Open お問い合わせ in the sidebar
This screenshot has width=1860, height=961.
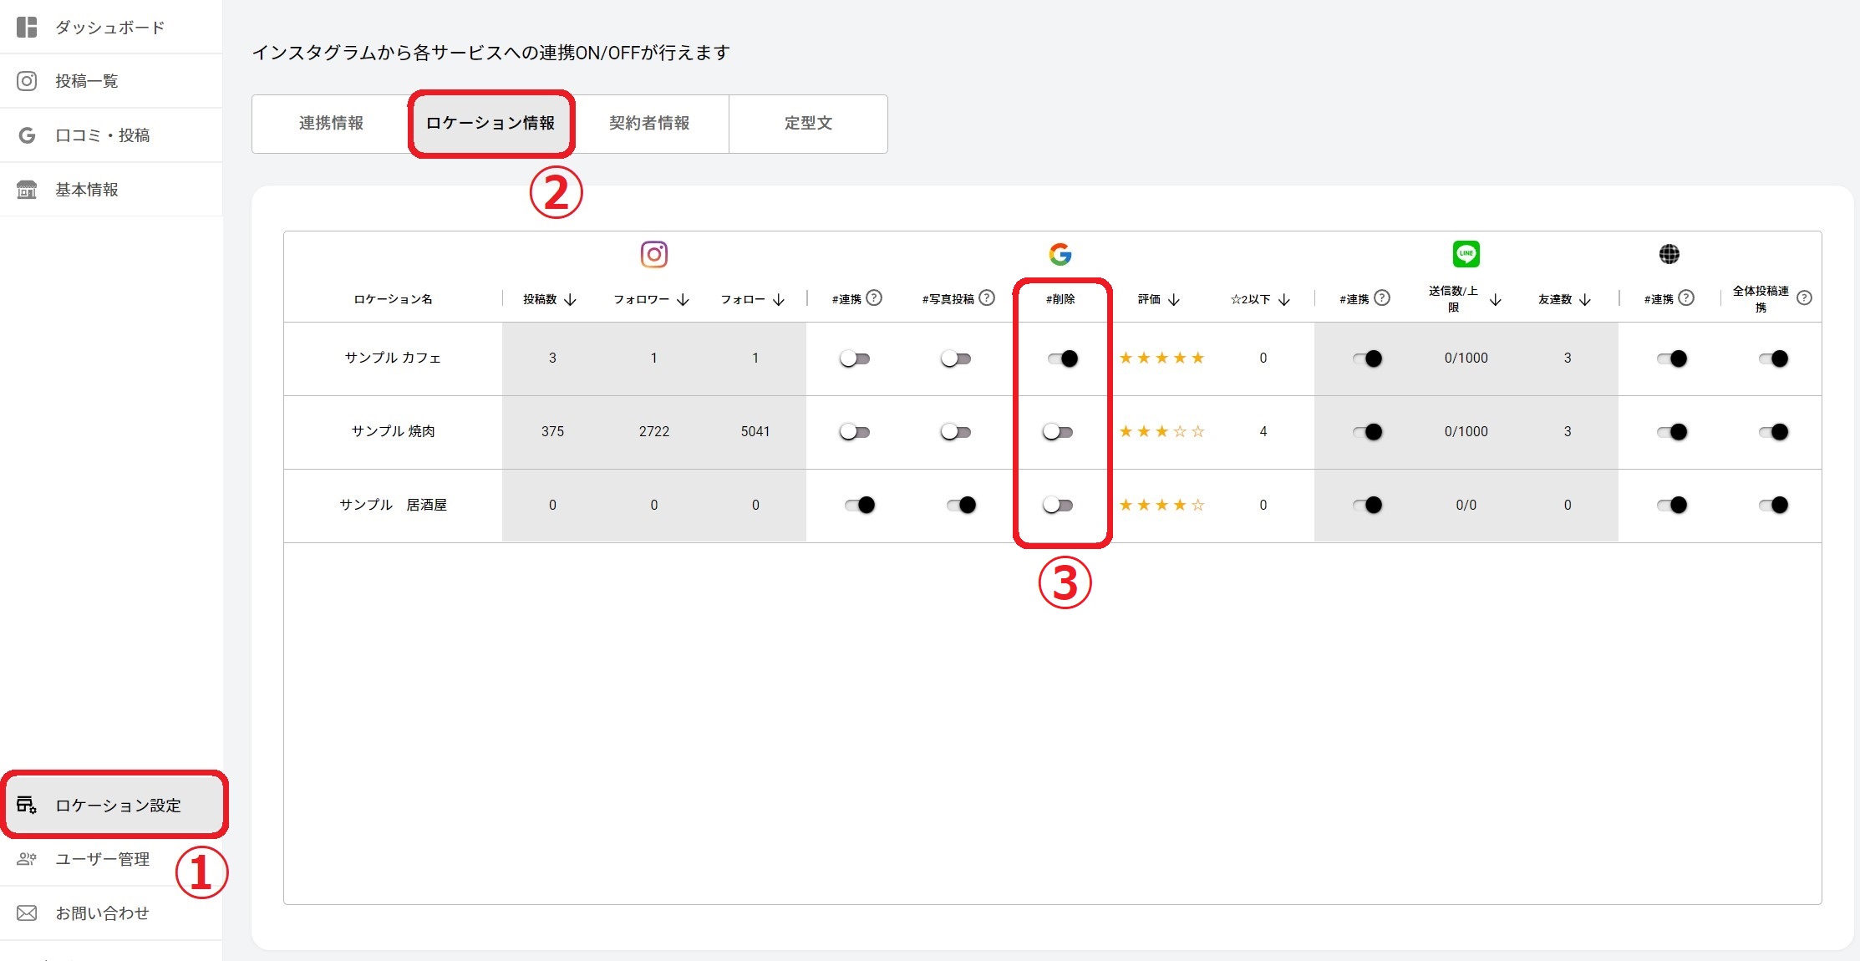pos(102,913)
